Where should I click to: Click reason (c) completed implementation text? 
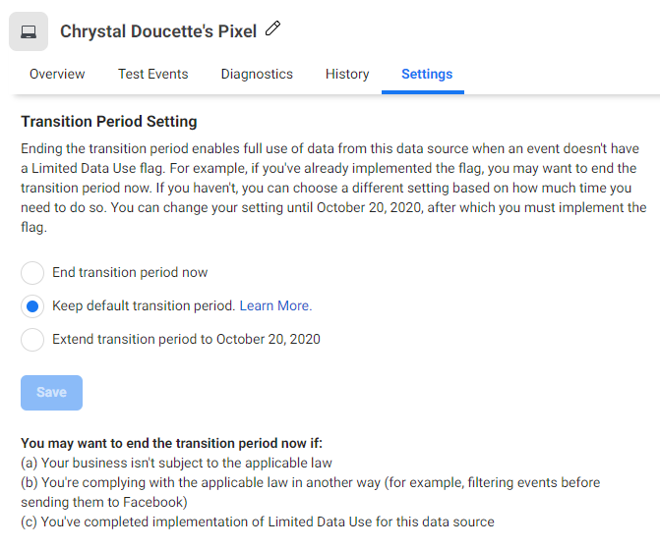(257, 522)
